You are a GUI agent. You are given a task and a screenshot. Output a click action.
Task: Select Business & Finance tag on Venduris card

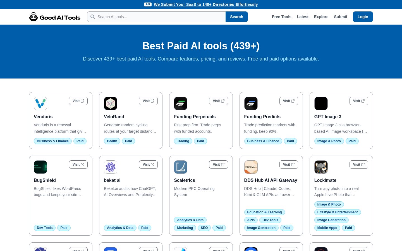point(53,141)
